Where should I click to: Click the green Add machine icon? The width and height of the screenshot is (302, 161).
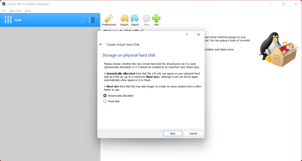156,20
